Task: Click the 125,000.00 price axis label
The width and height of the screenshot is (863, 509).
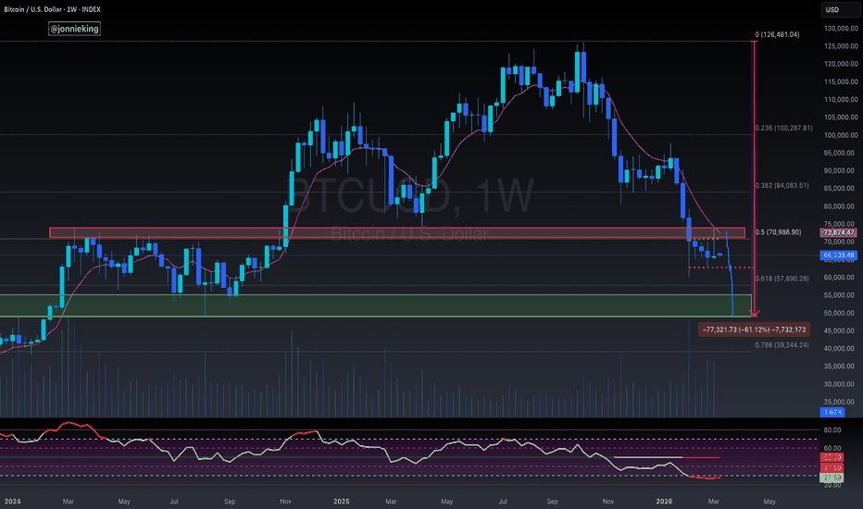Action: tap(841, 46)
